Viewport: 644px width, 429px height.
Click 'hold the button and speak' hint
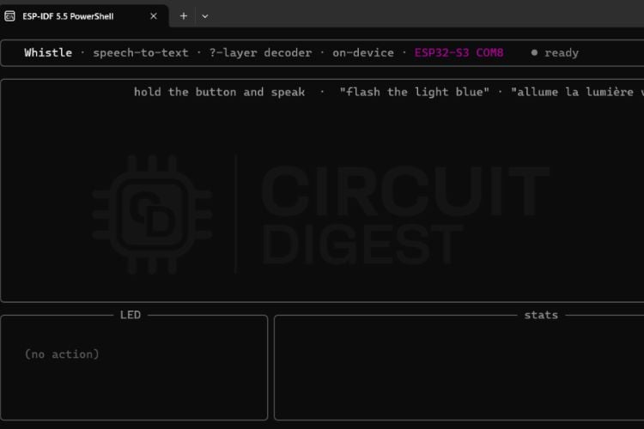[x=219, y=92]
